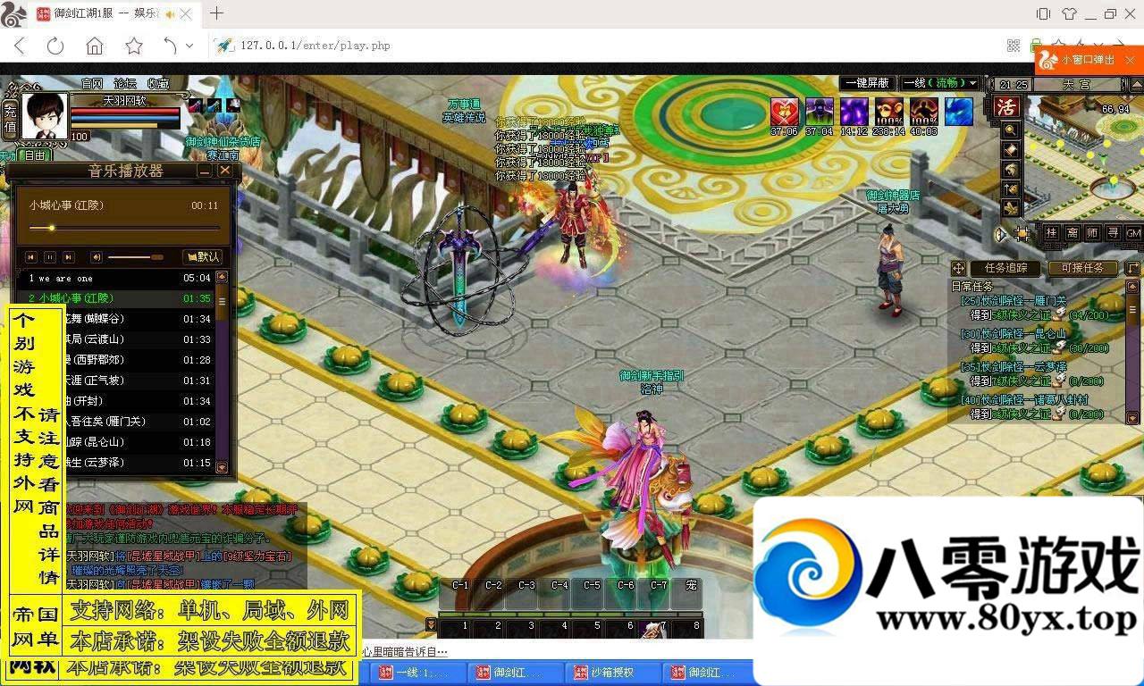1144x686 pixels.
Task: Open the 官网 official site link
Action: (x=92, y=83)
